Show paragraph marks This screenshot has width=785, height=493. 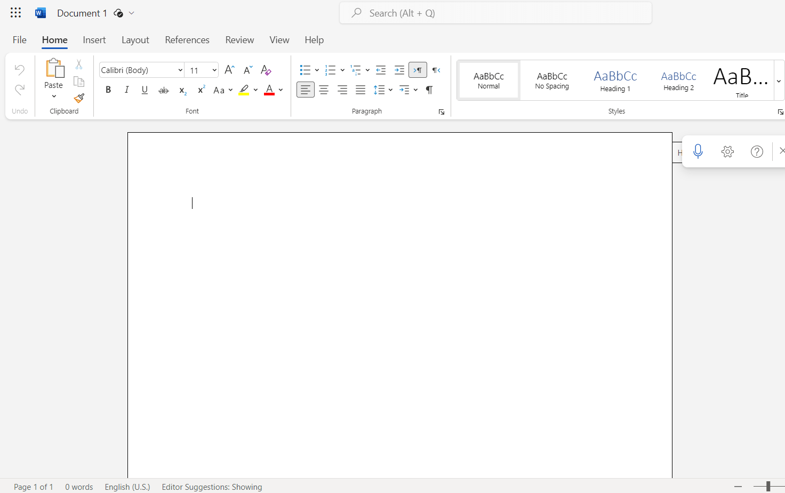click(429, 90)
